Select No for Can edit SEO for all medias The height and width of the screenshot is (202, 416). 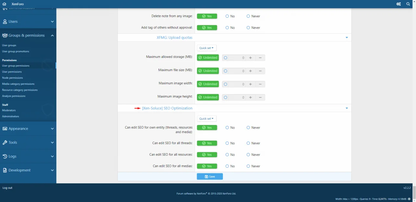click(227, 166)
